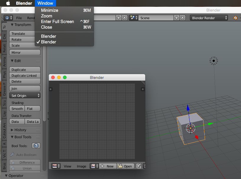Screen dimensions: 241x179
Task: Add a new scene with the plus beside Scene
Action: (x=177, y=18)
